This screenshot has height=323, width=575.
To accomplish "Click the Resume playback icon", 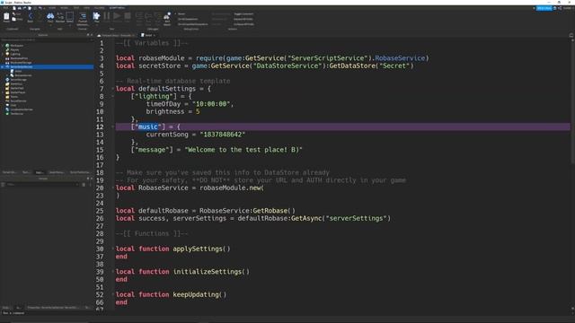I will click(x=117, y=16).
